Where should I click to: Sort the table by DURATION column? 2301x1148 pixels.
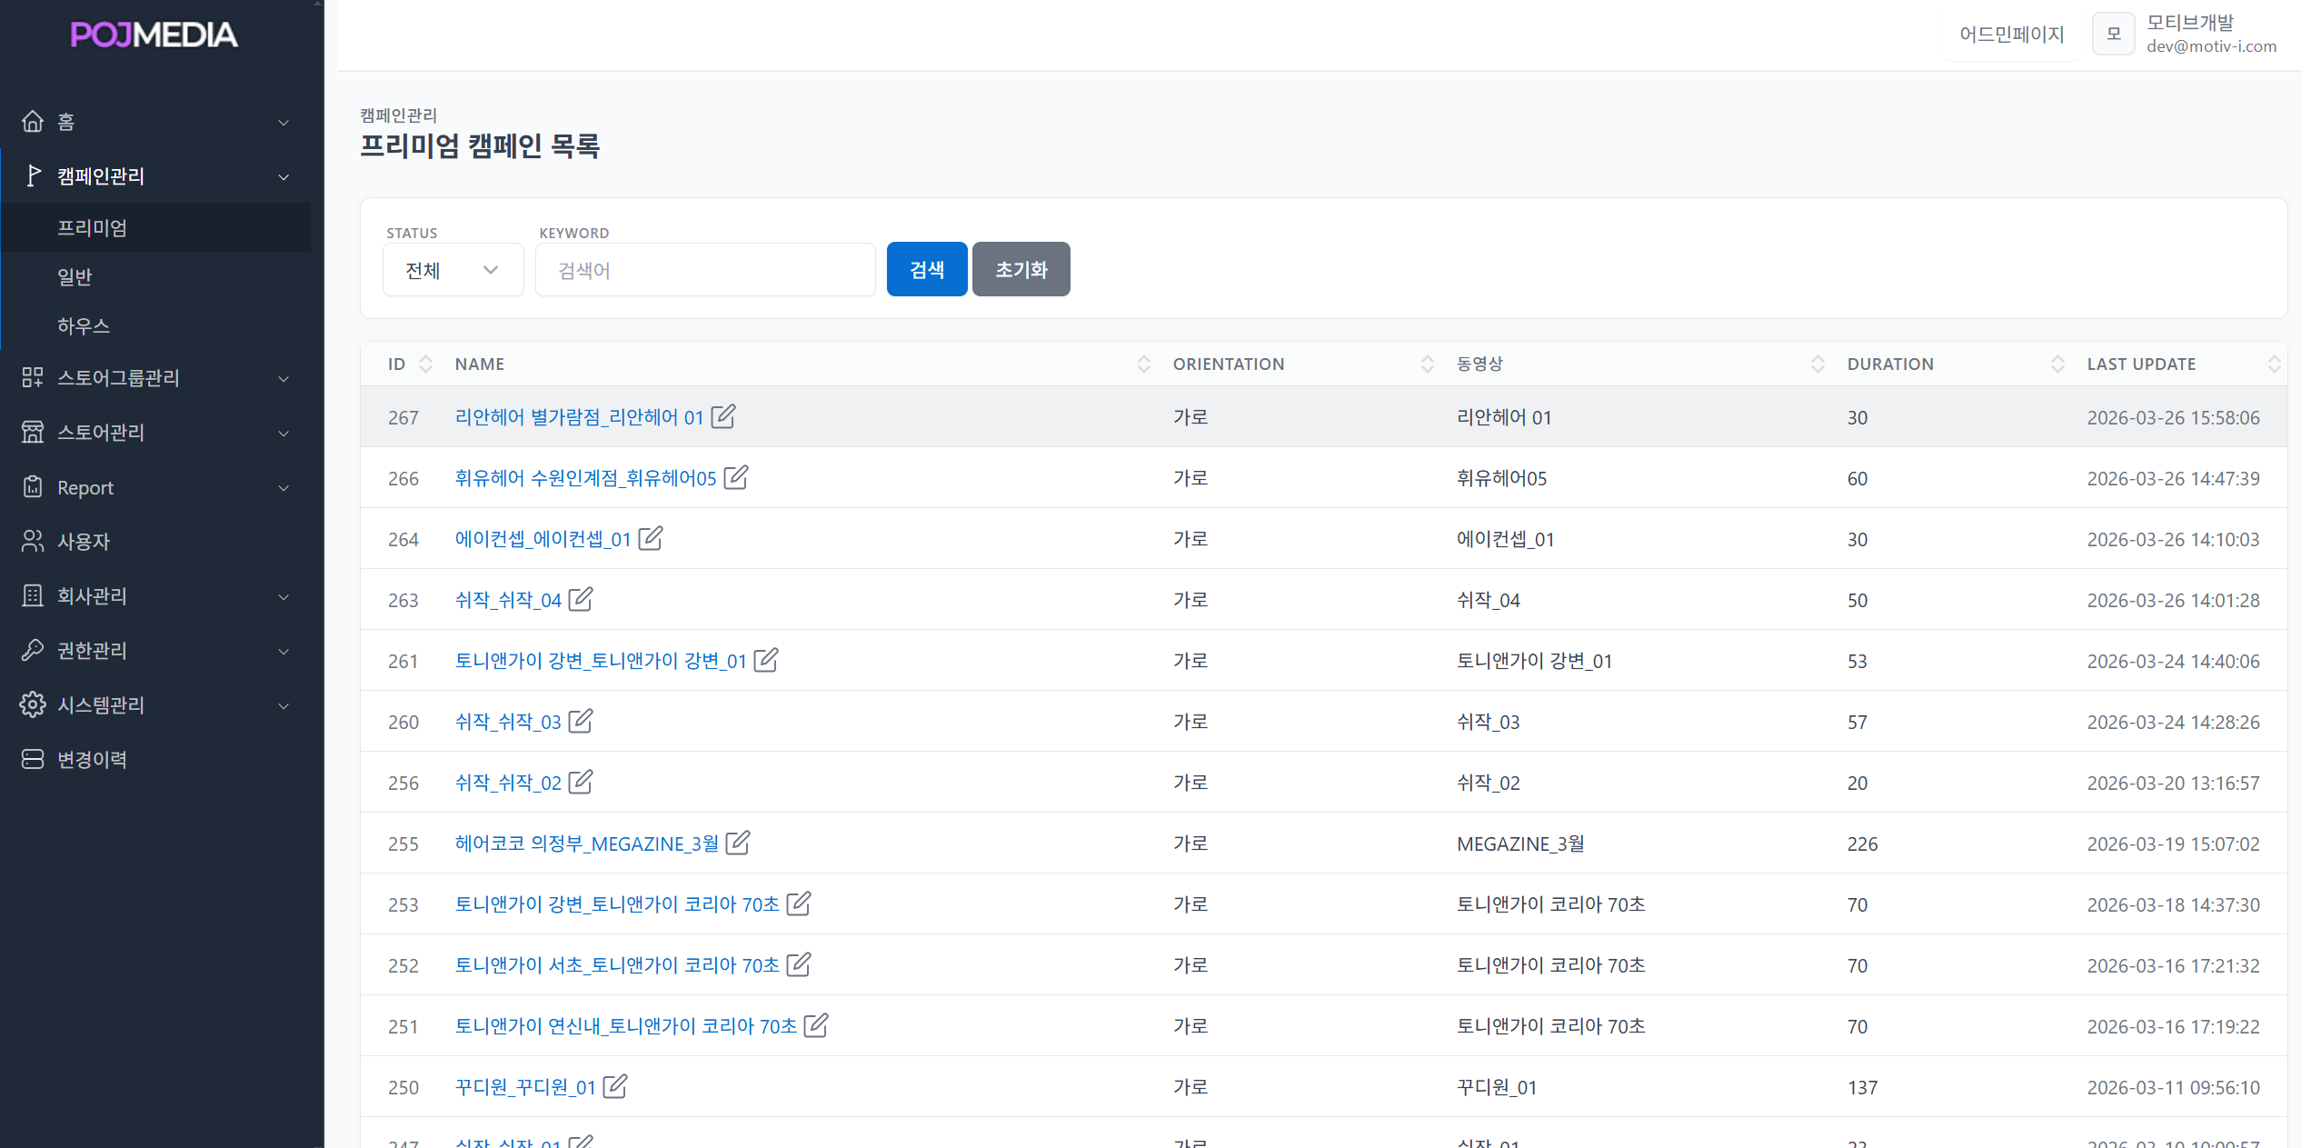[2057, 364]
